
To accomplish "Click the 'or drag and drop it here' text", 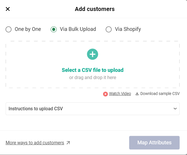I will click(93, 77).
